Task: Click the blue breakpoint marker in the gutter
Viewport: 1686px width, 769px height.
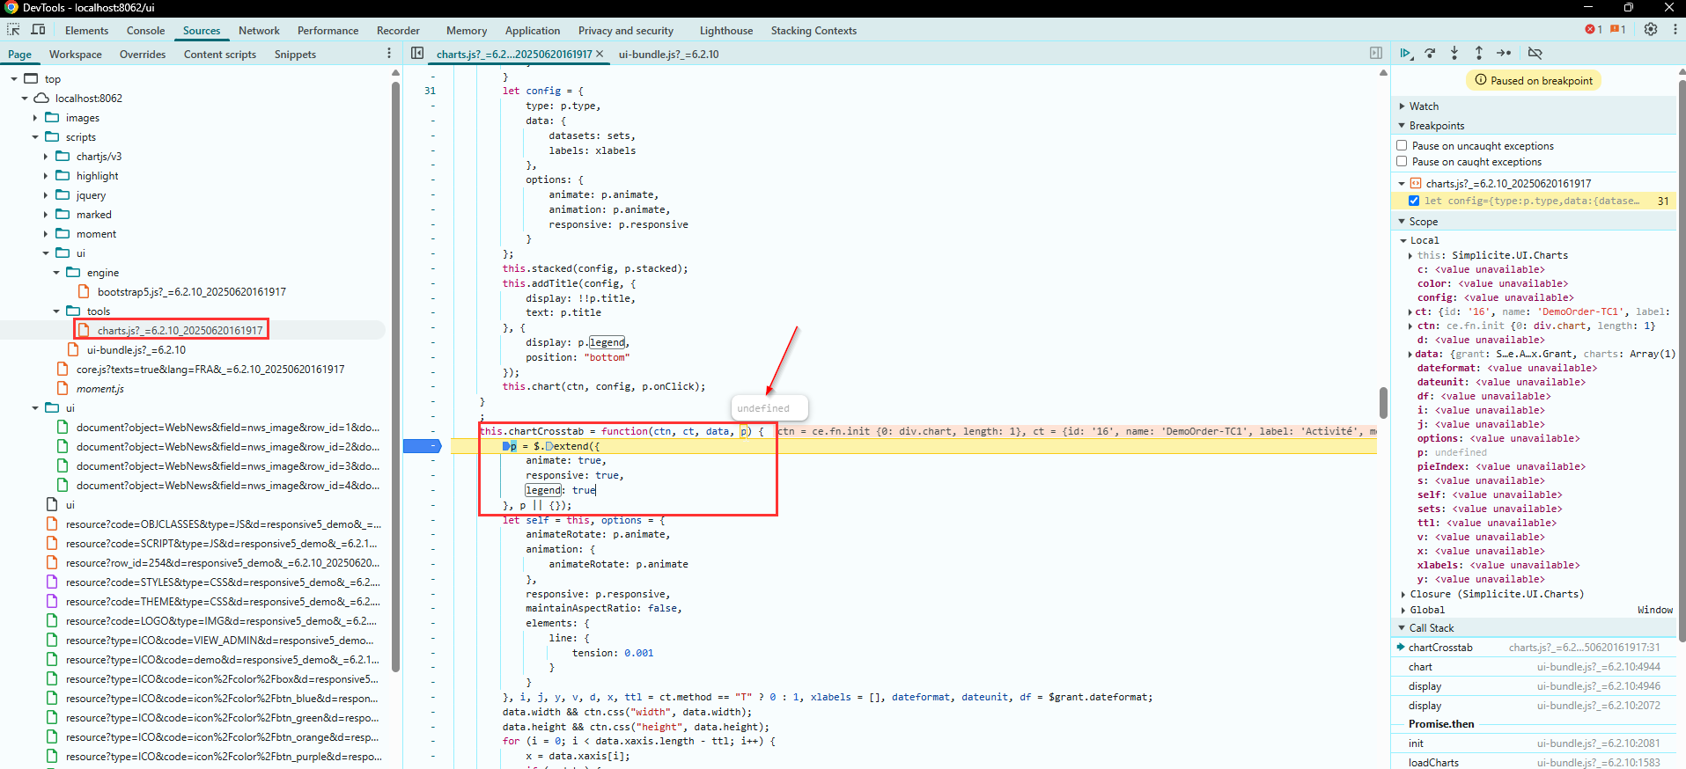Action: click(x=422, y=446)
